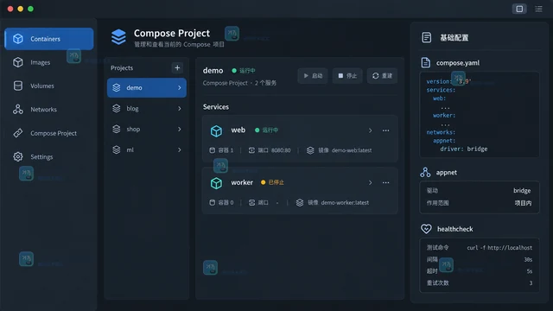The image size is (553, 311).
Task: Click the demo-web:latest image label
Action: tap(352, 150)
